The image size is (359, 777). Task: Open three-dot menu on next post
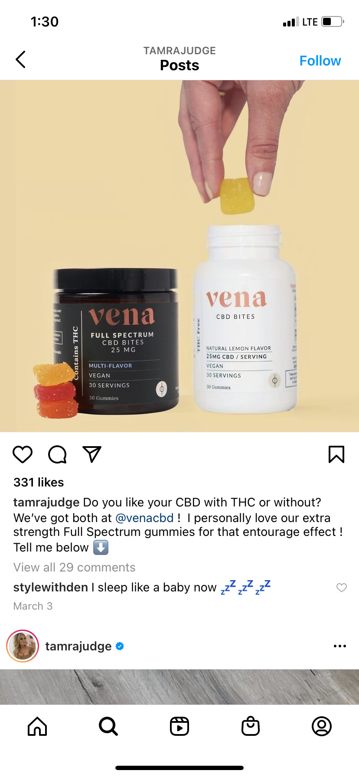(x=340, y=646)
